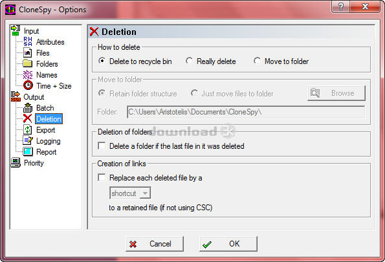
Task: Open the Report page icon
Action: tap(28, 152)
